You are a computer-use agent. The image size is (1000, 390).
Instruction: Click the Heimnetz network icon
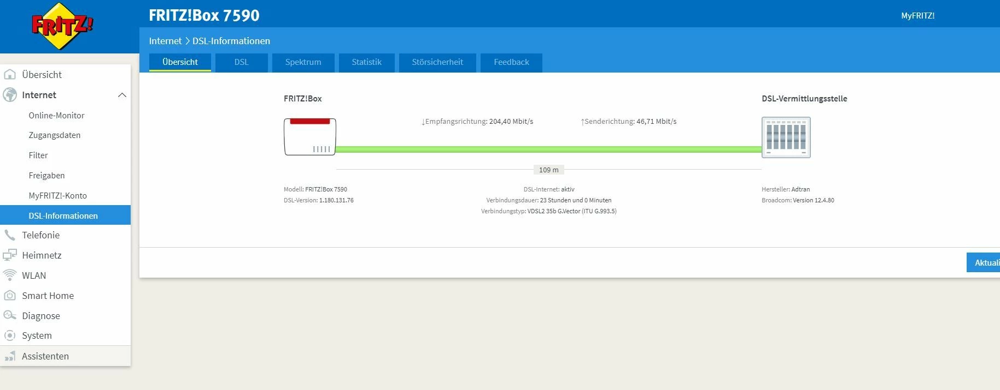[10, 255]
